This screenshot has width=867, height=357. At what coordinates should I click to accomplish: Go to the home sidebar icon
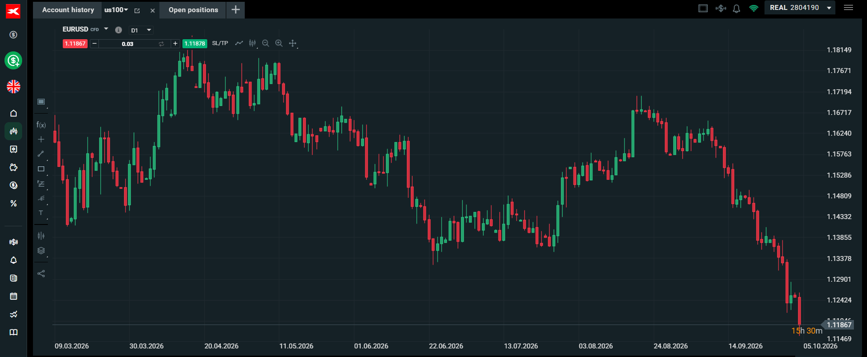(14, 113)
